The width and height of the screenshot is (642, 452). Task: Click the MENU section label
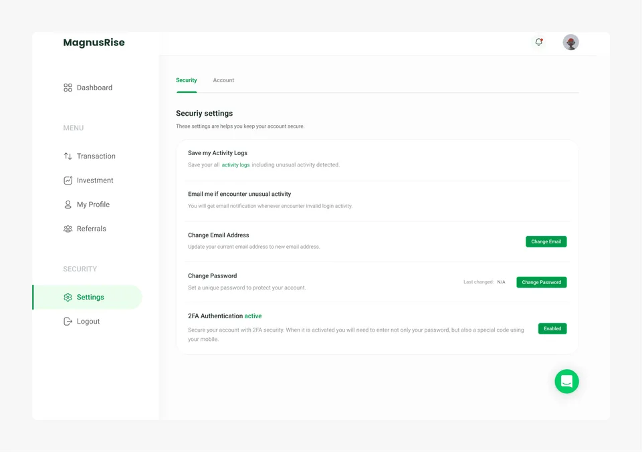click(74, 128)
